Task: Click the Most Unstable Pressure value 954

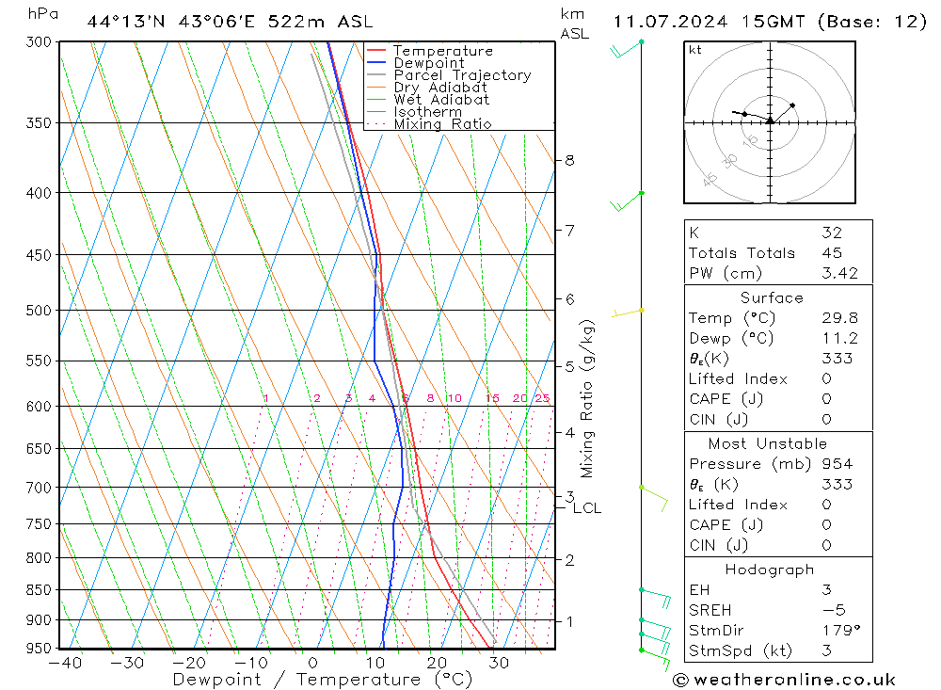Action: tap(837, 464)
